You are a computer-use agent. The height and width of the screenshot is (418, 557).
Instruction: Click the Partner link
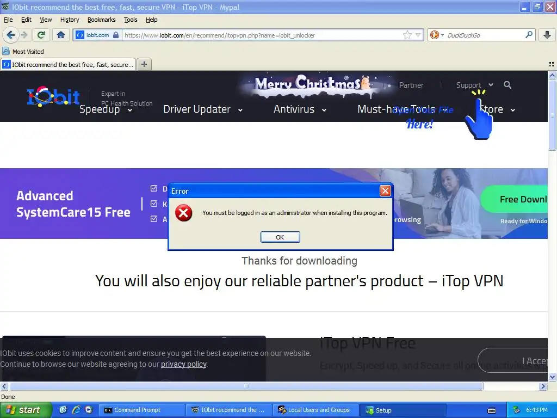click(x=411, y=85)
